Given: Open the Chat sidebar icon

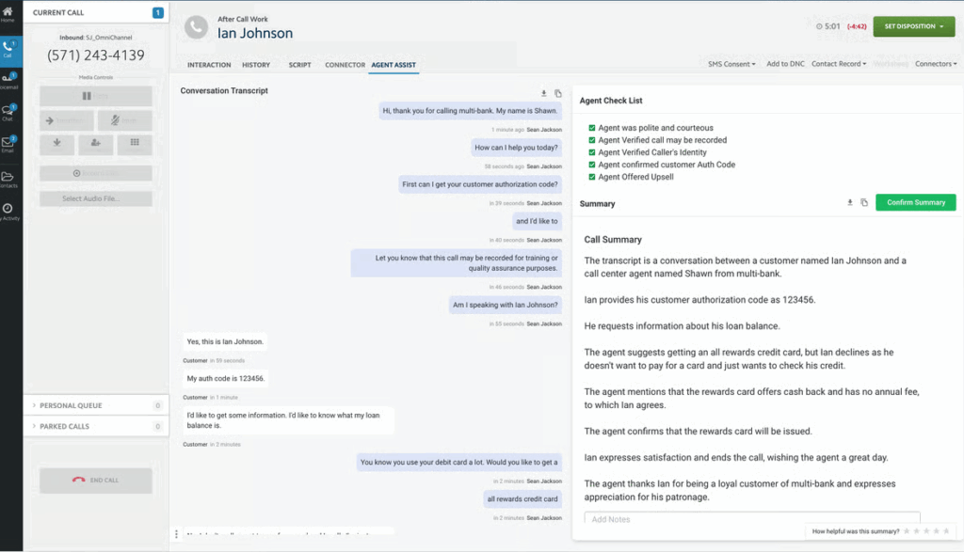Looking at the screenshot, I should click(x=10, y=113).
